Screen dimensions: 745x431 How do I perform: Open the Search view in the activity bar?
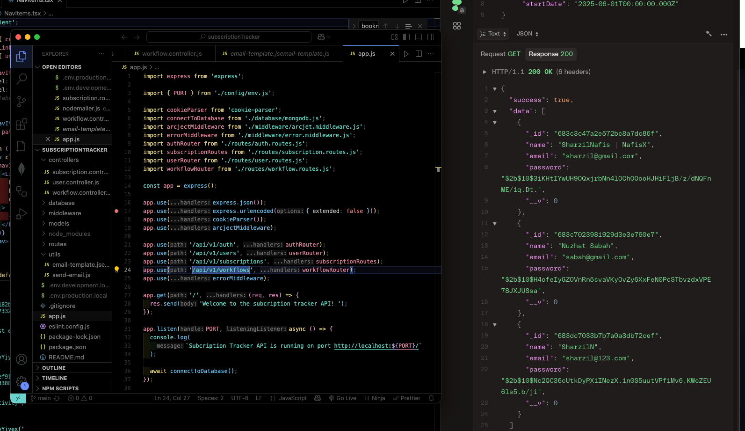point(22,79)
